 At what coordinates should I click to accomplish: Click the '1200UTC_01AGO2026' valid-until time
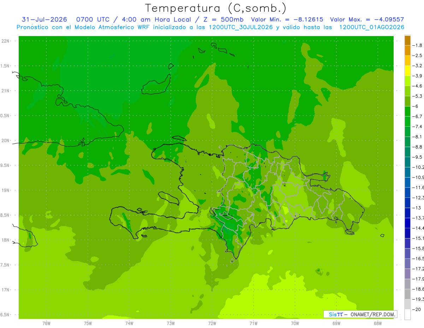[x=372, y=27]
